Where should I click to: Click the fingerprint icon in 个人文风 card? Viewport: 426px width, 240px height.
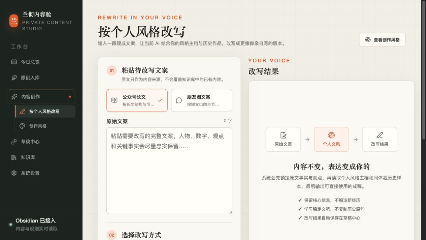(x=331, y=135)
